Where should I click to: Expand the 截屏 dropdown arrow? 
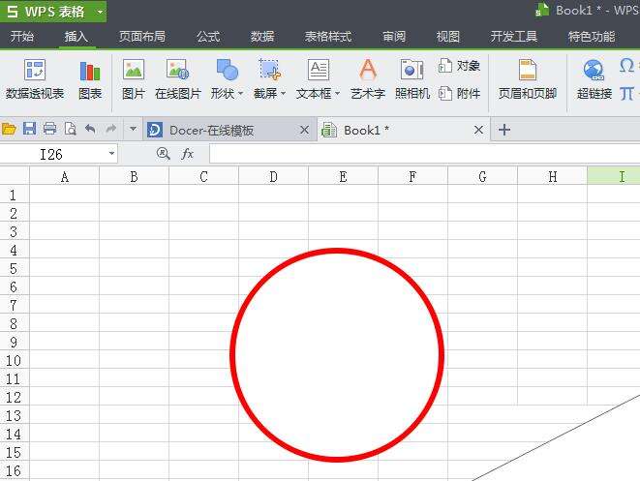(284, 94)
